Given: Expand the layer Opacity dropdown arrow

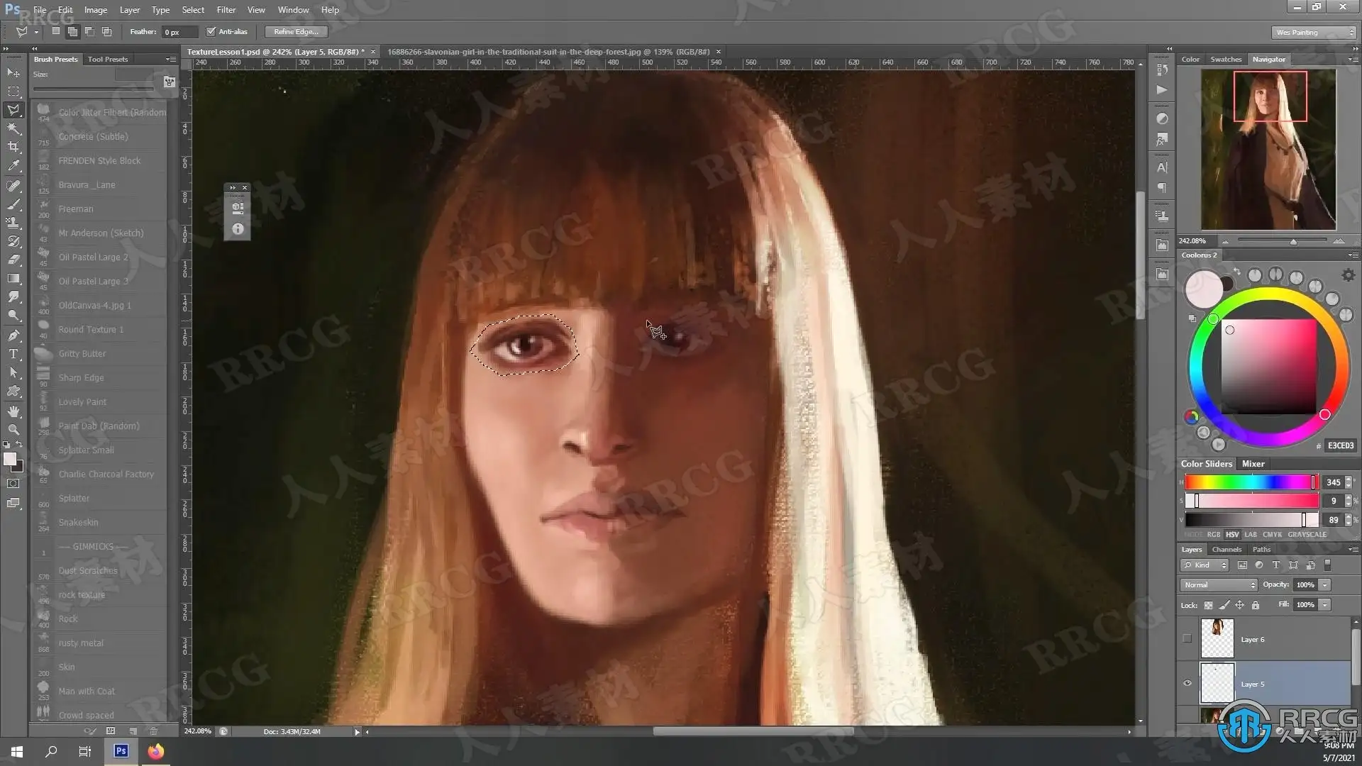Looking at the screenshot, I should click(x=1325, y=584).
